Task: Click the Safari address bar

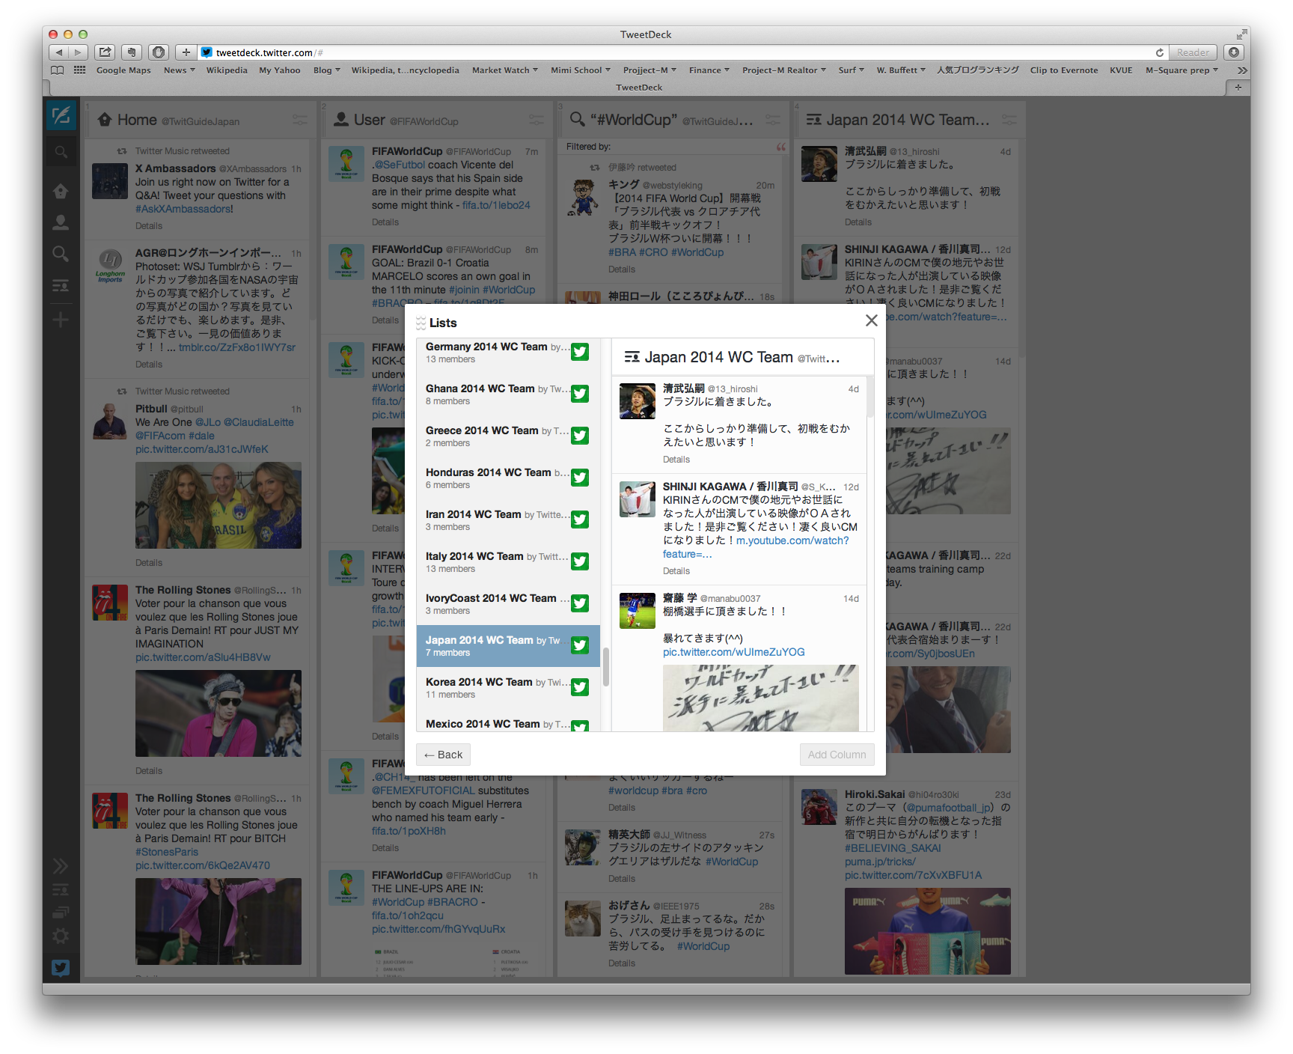Action: 673,52
